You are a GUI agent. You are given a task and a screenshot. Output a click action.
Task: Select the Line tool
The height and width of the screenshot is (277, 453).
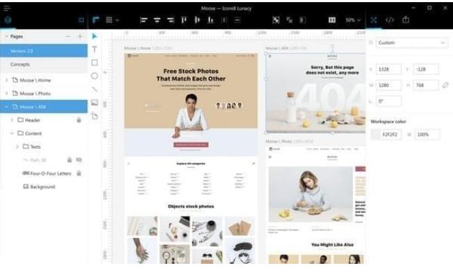click(94, 90)
